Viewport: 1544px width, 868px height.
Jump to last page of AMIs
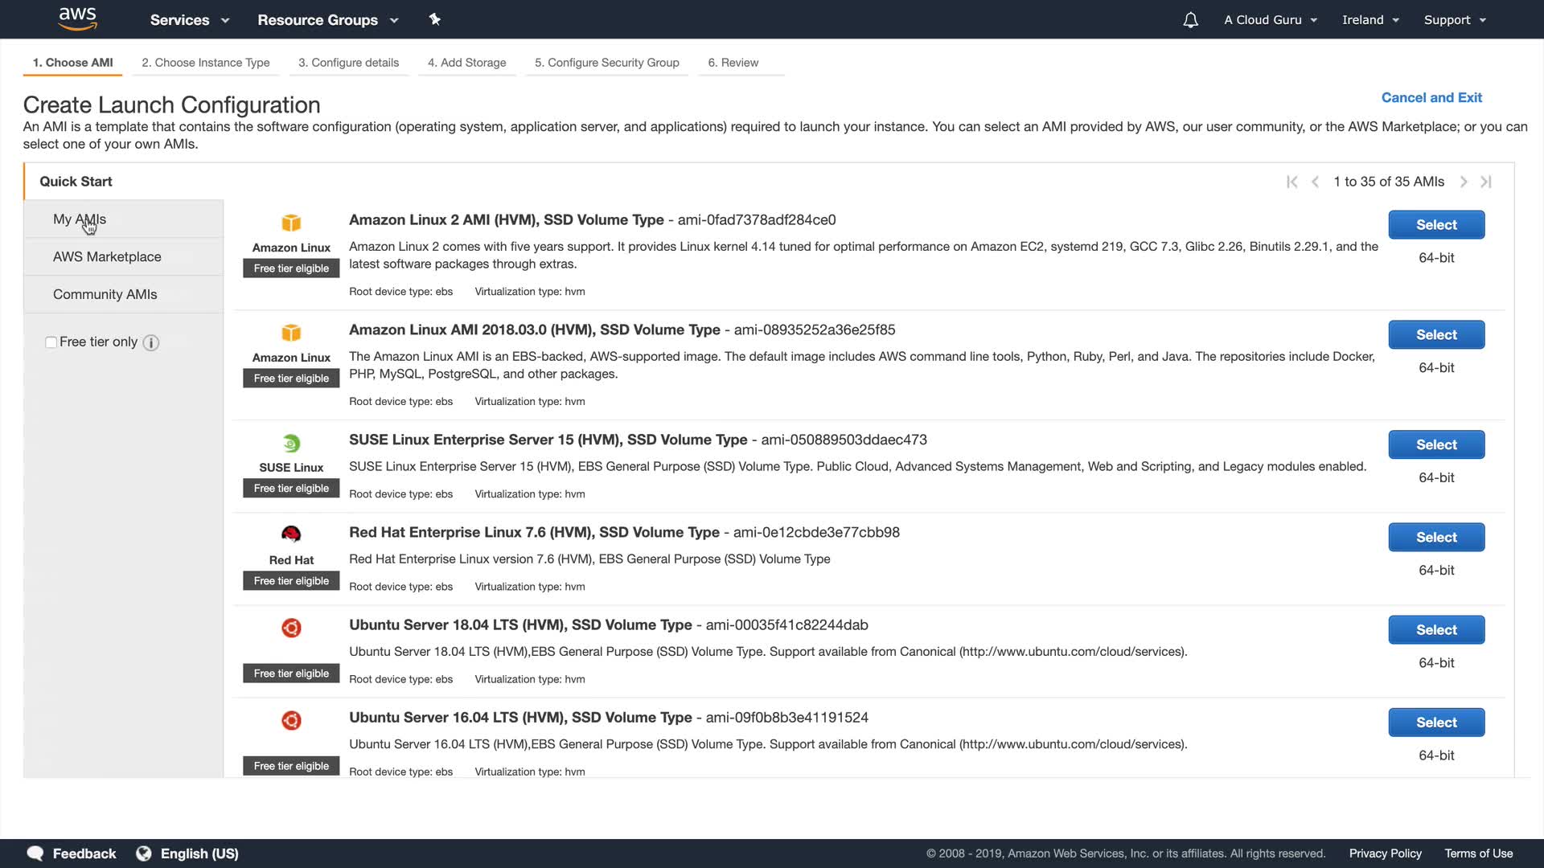[x=1486, y=182]
